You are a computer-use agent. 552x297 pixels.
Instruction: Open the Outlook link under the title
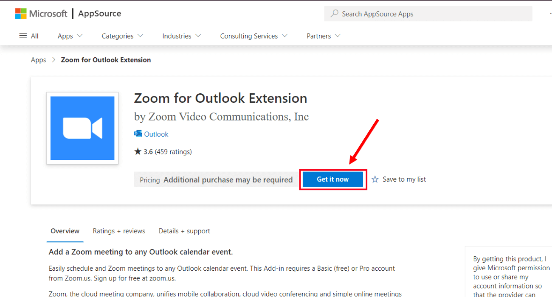[x=156, y=134]
